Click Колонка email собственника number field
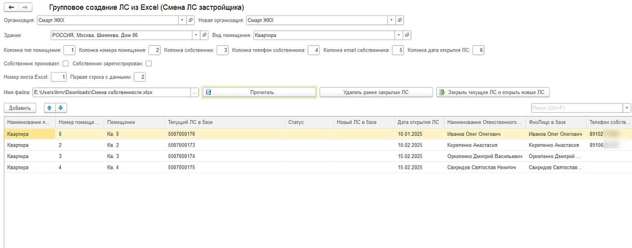 tap(398, 50)
